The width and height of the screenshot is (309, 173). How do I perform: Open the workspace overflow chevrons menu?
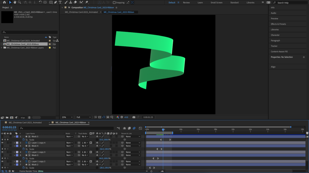point(263,2)
